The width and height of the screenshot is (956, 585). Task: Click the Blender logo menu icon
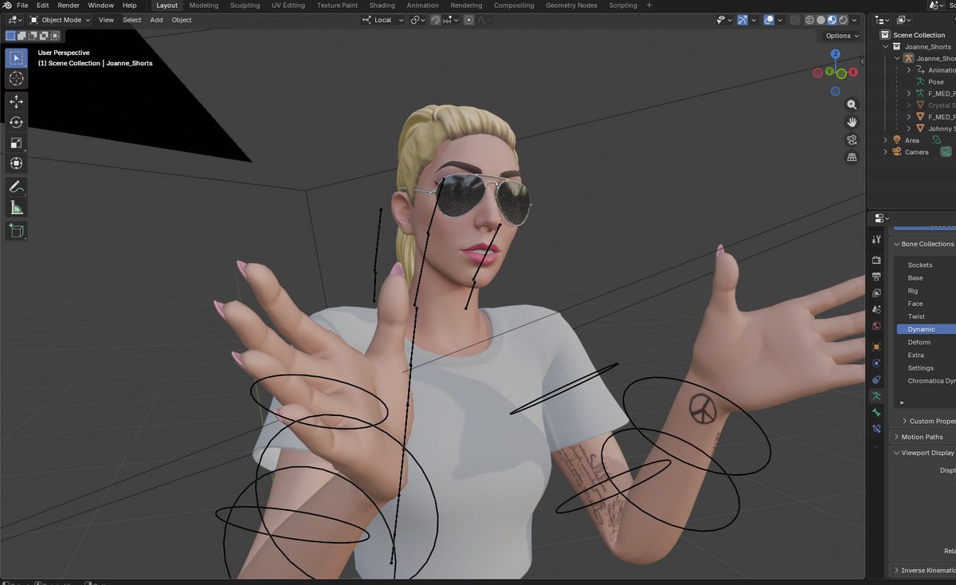(x=6, y=5)
